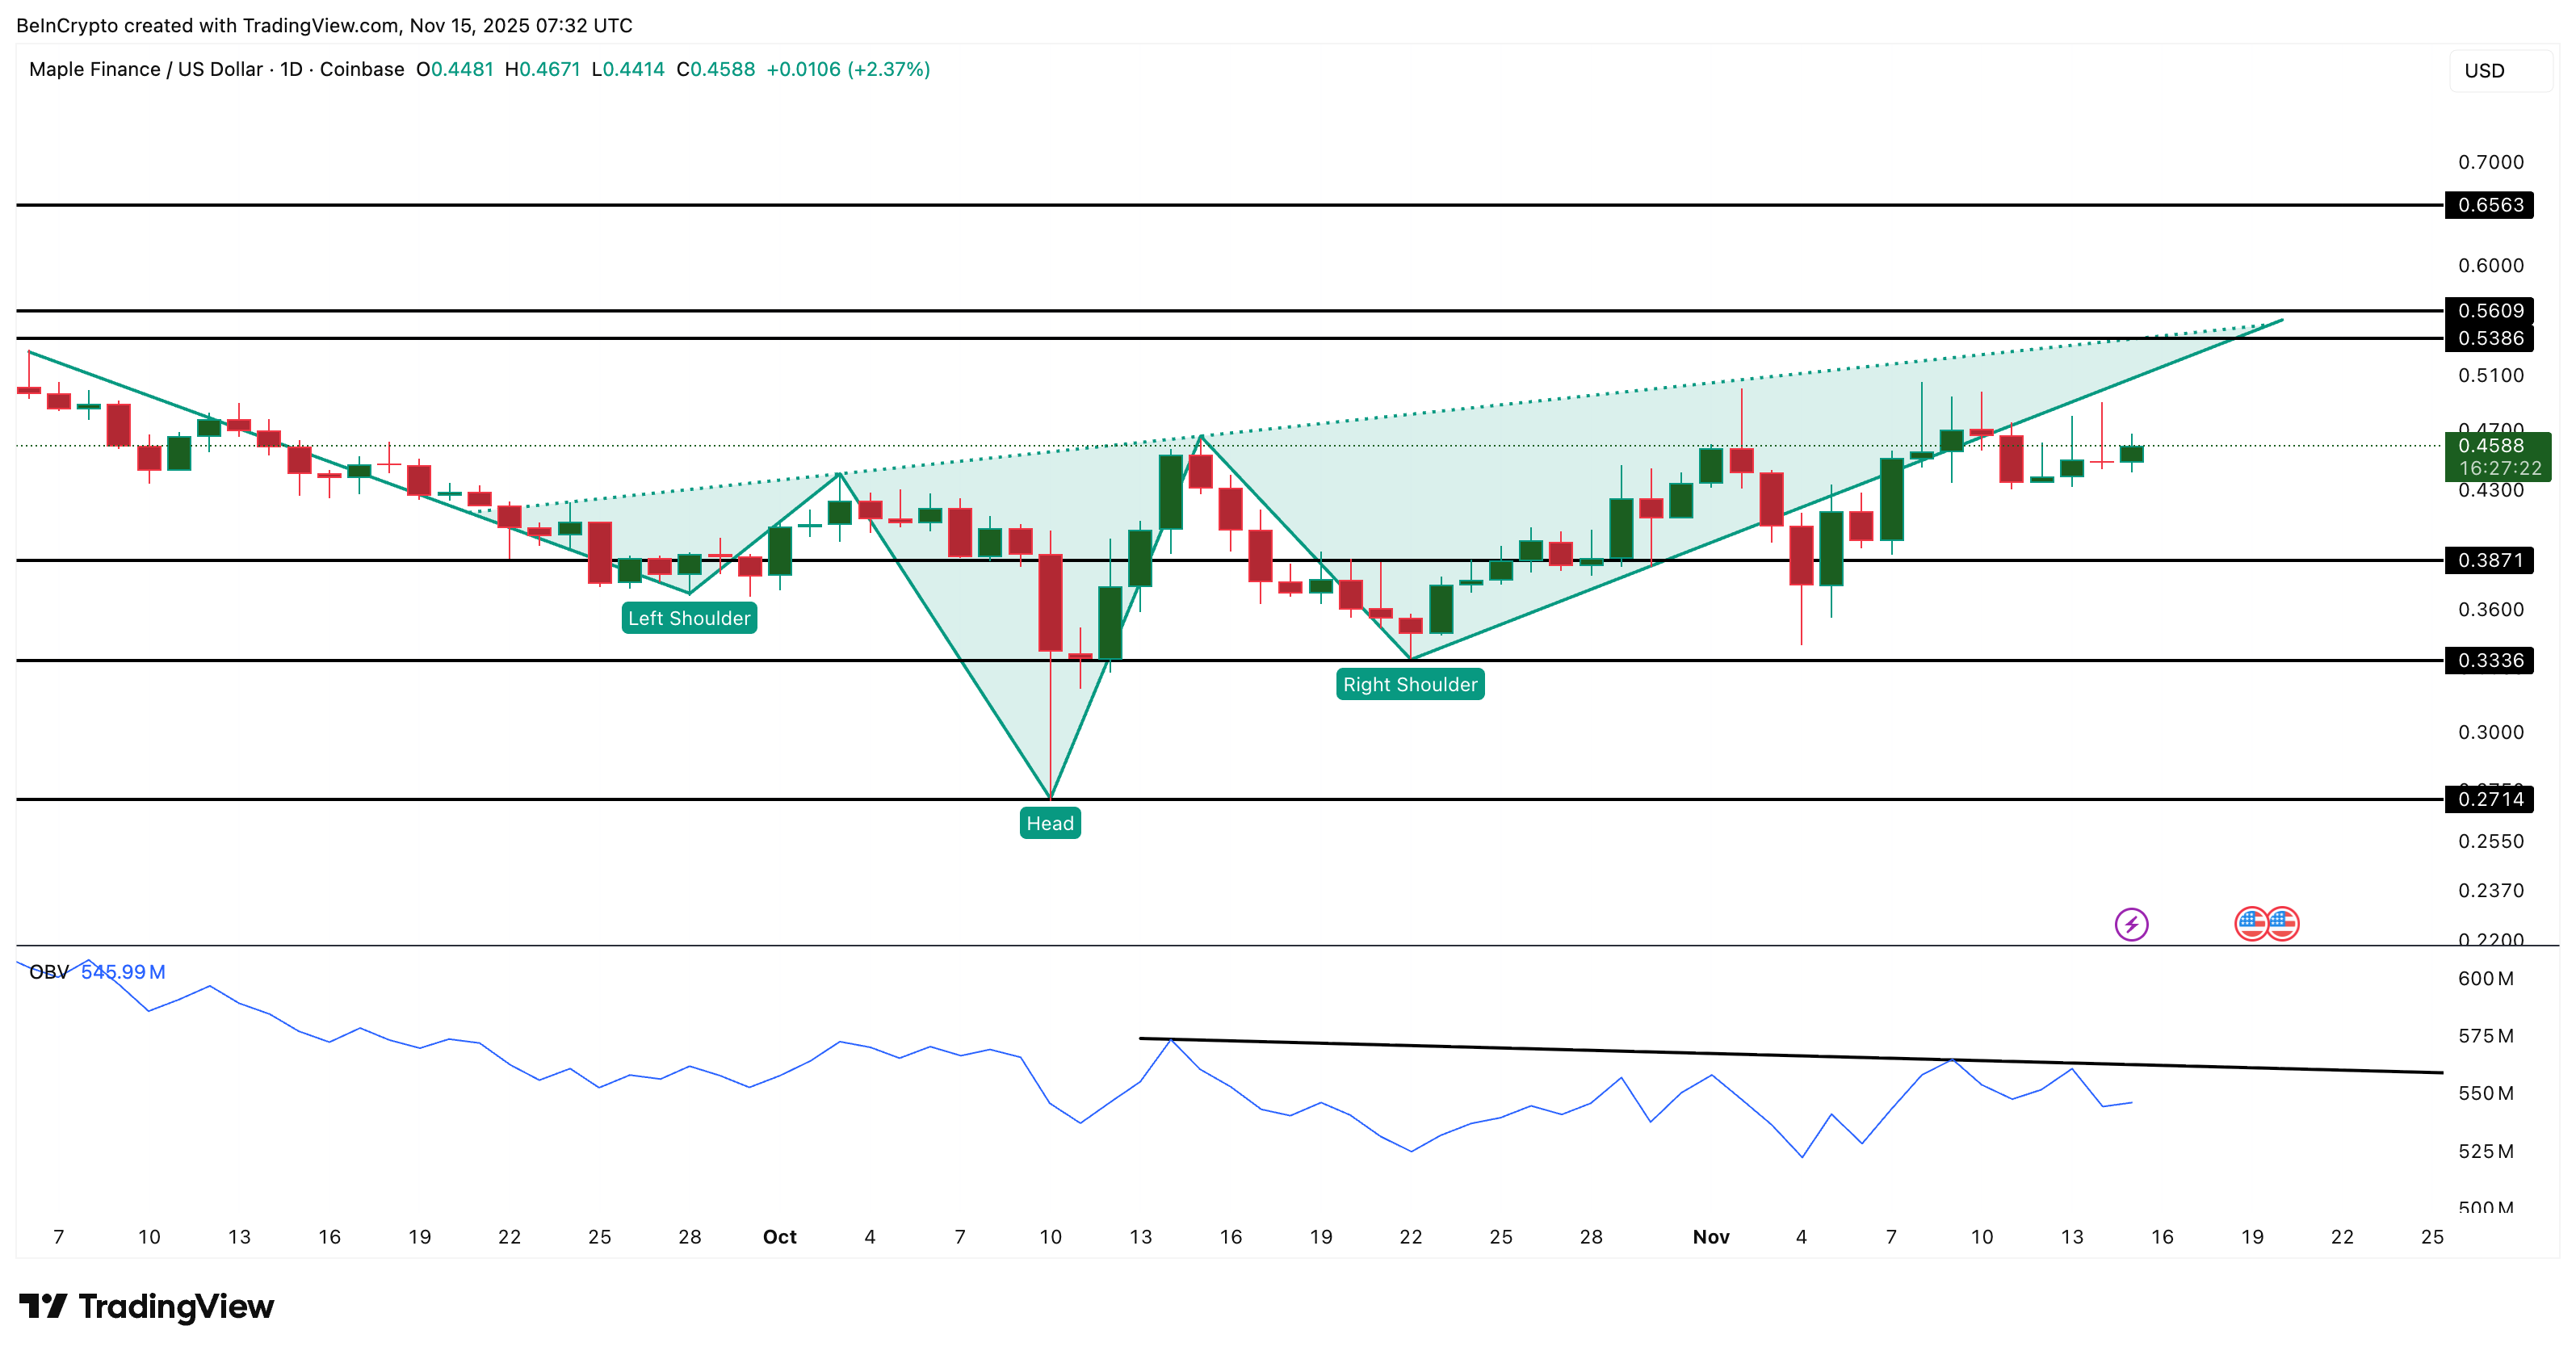Image resolution: width=2576 pixels, height=1355 pixels.
Task: Click the Left Shoulder pattern label
Action: 688,618
